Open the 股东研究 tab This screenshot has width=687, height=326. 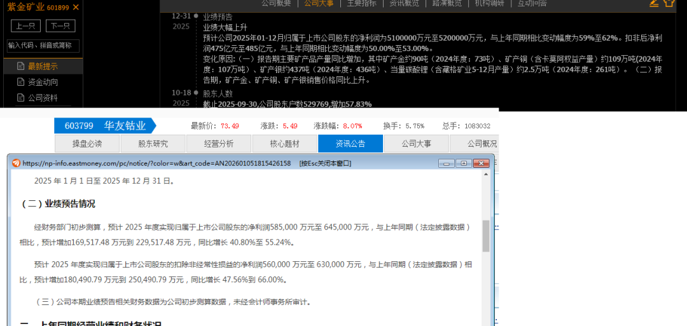tap(153, 144)
